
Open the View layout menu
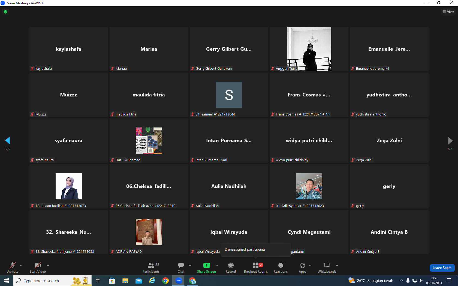[448, 12]
